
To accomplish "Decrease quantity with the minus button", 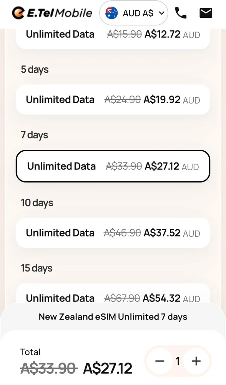I will (x=160, y=361).
